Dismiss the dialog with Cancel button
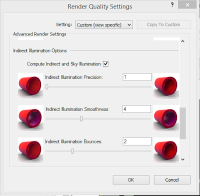 172,179
